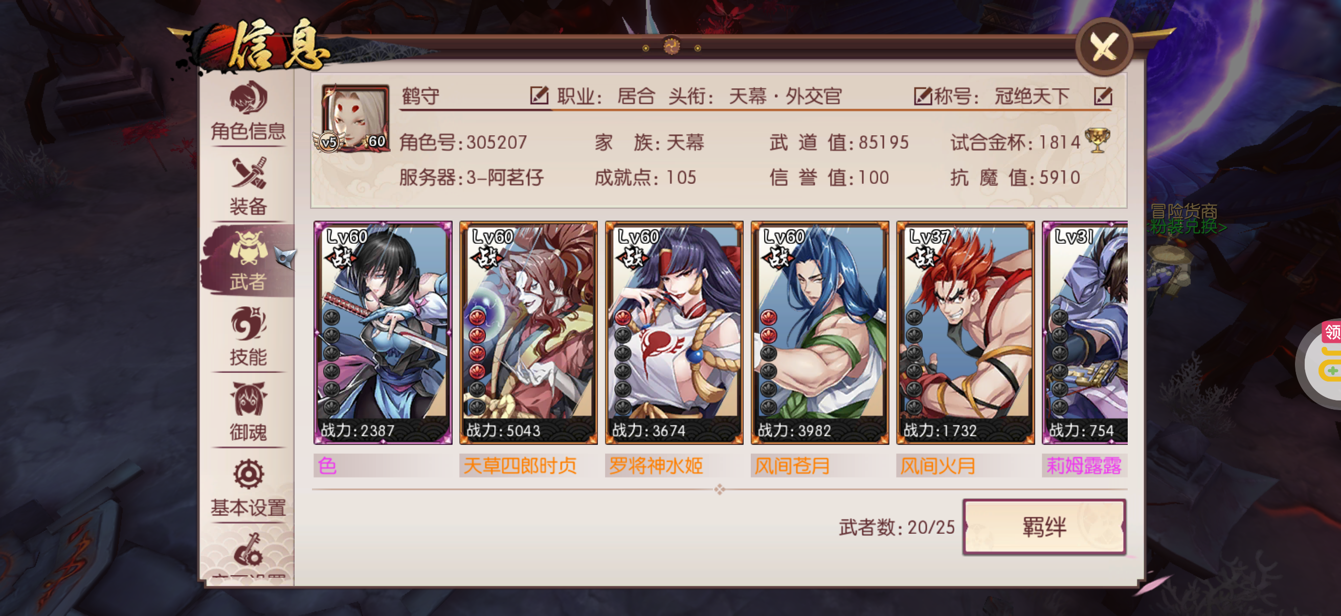Click the 羁绊 bond button
Viewport: 1341px width, 616px height.
[x=1044, y=527]
